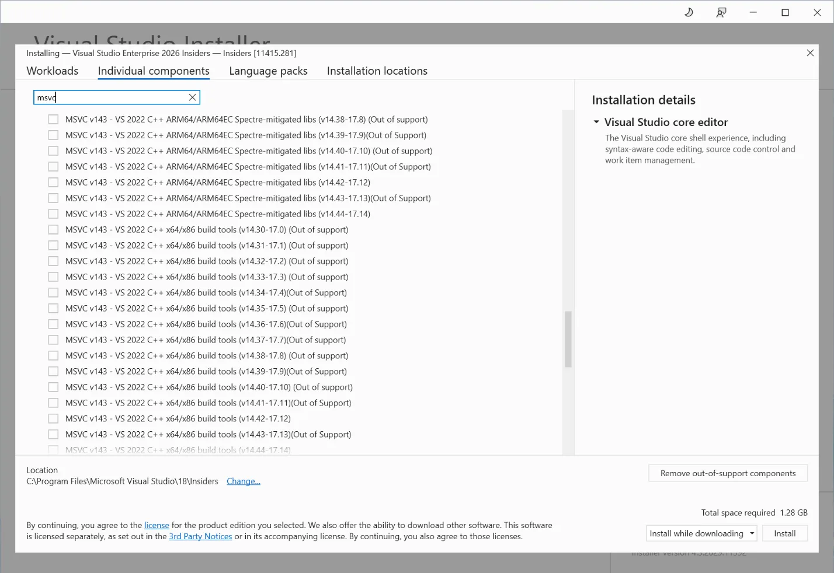The height and width of the screenshot is (573, 834).
Task: Select MSVC v143 x64/x86 build tools (v14.42-17.12)
Action: 53,418
